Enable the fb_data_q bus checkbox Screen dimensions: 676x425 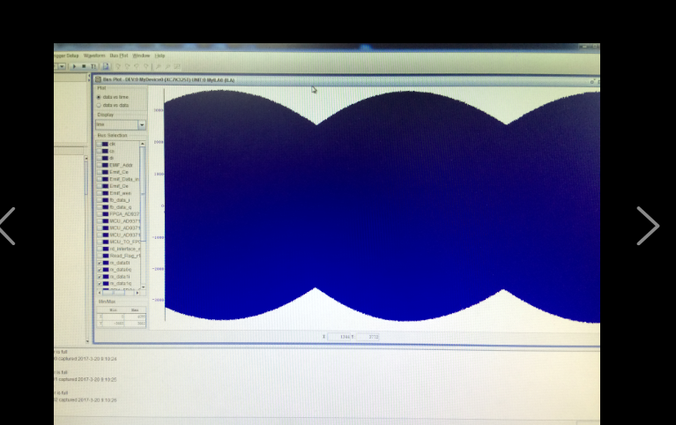(100, 207)
